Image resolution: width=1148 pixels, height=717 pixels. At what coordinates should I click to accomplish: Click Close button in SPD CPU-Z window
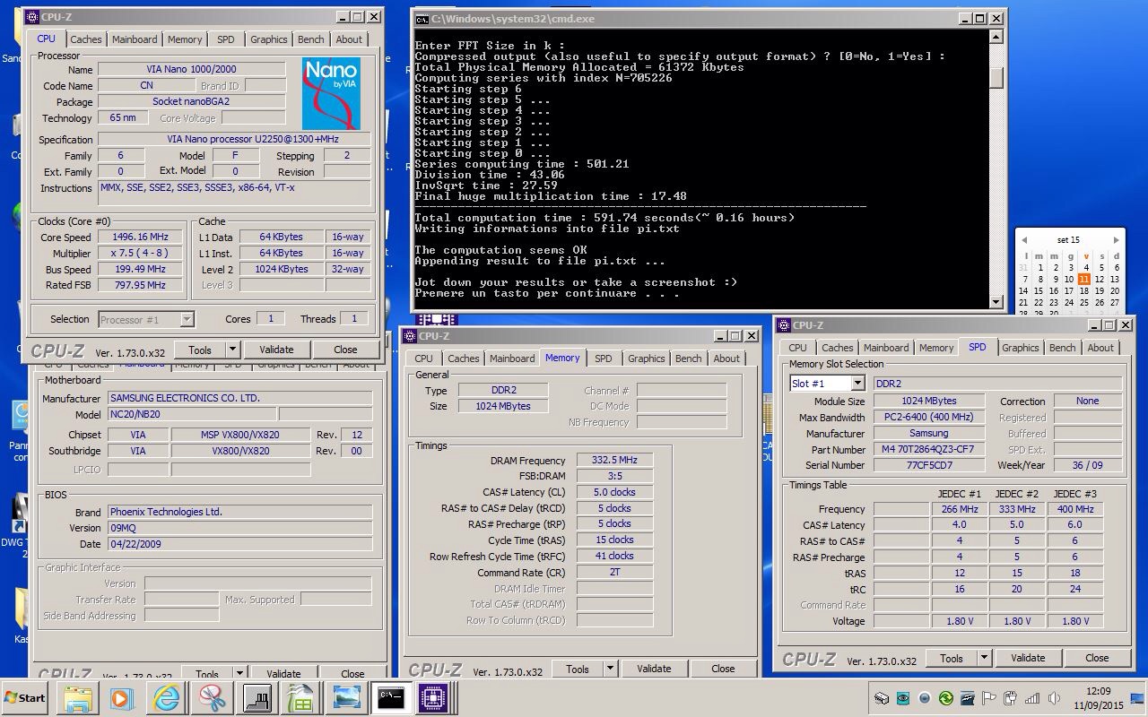tap(1097, 658)
